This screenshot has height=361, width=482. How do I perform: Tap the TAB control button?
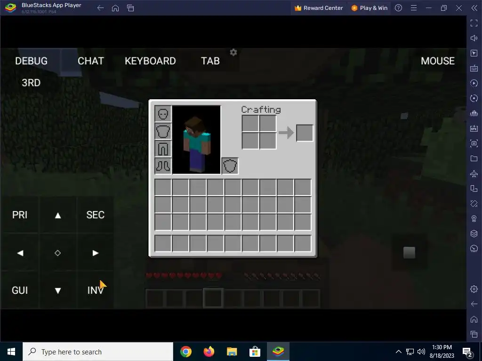tap(210, 61)
